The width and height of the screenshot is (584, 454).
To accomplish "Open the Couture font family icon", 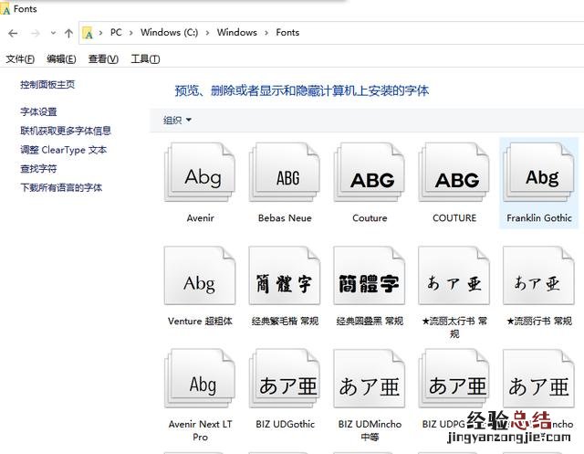I will 370,177.
